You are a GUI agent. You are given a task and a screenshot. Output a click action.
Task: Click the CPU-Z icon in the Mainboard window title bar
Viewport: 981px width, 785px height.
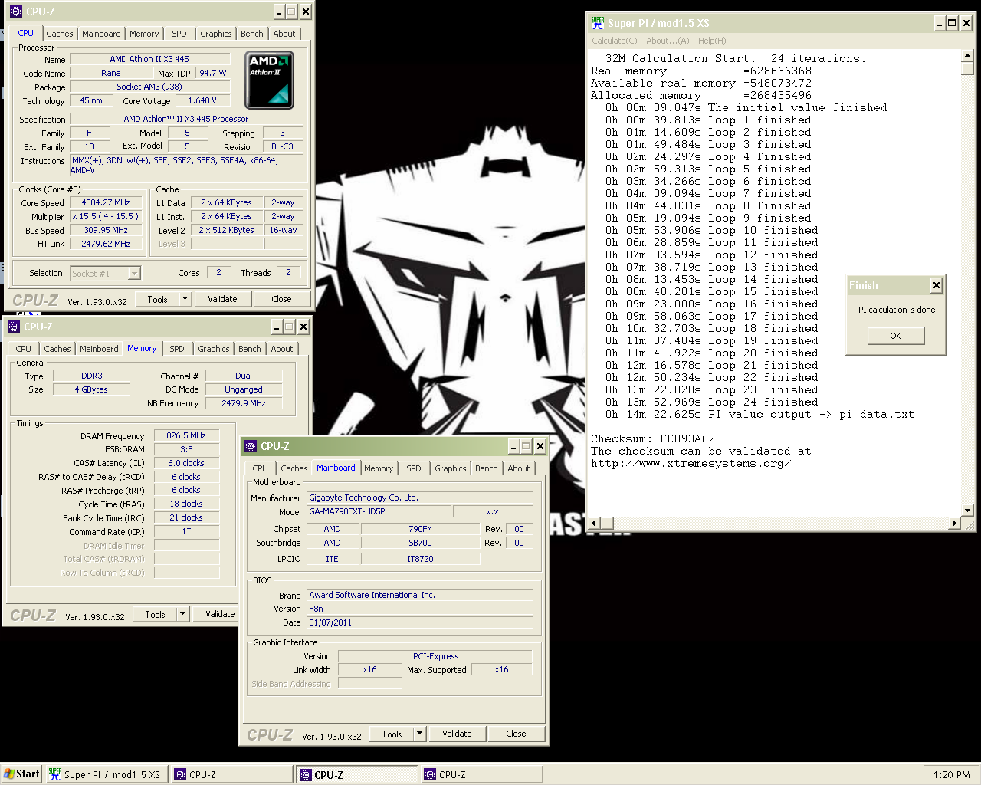point(251,446)
